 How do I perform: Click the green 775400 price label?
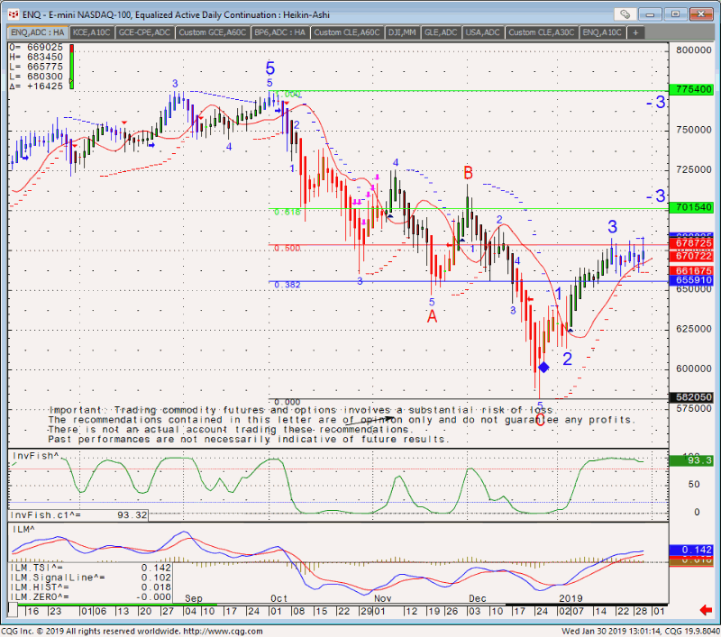[x=693, y=91]
